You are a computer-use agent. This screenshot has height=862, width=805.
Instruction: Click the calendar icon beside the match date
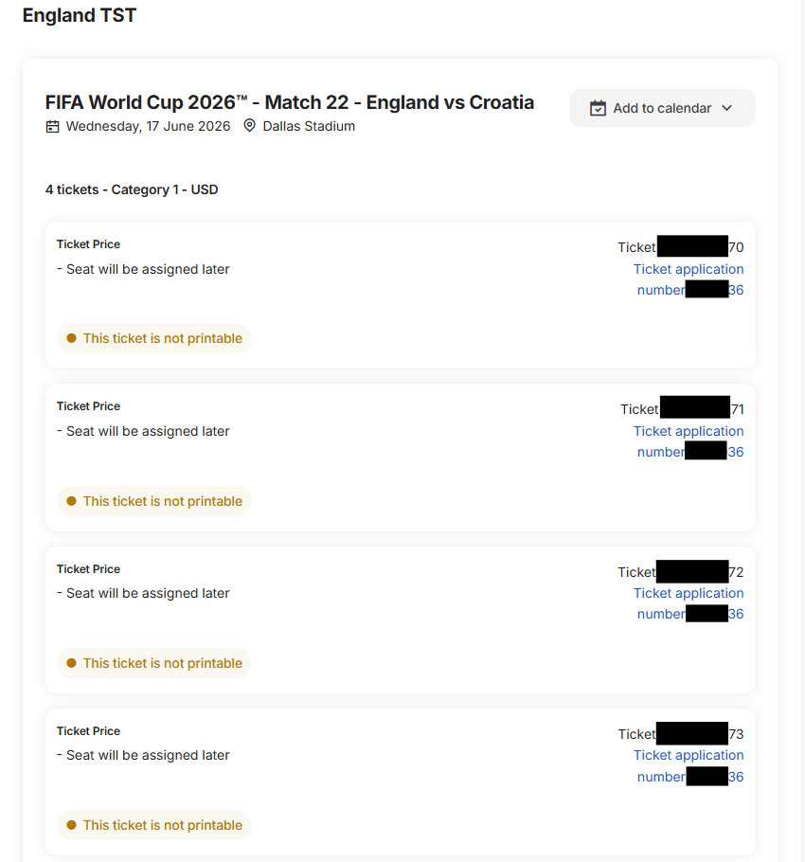[x=52, y=125]
